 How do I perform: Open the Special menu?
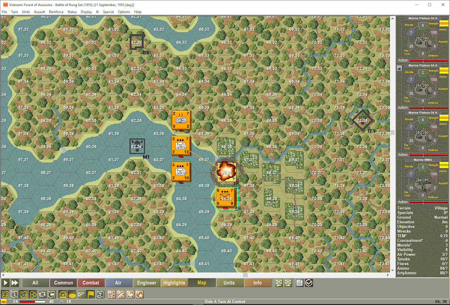click(108, 12)
